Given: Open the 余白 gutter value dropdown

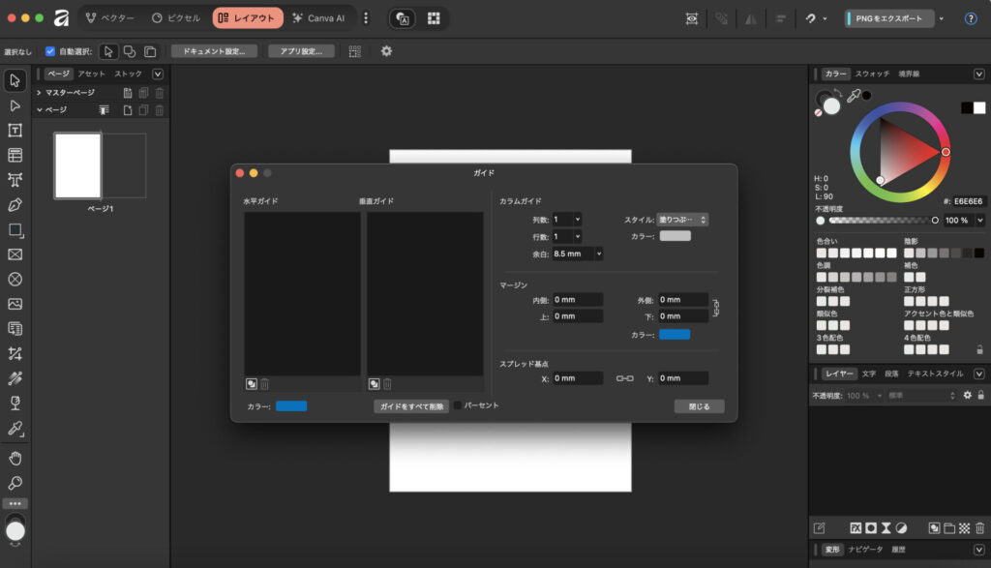Looking at the screenshot, I should click(599, 254).
